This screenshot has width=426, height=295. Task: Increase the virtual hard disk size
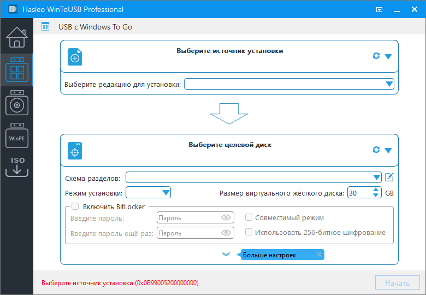376,190
